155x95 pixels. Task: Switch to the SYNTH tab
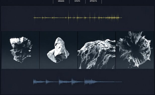[x=77, y=1]
